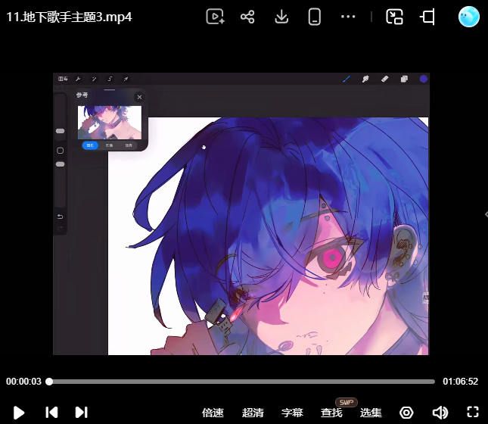Image resolution: width=488 pixels, height=424 pixels.
Task: Skip to previous video
Action: [51, 412]
